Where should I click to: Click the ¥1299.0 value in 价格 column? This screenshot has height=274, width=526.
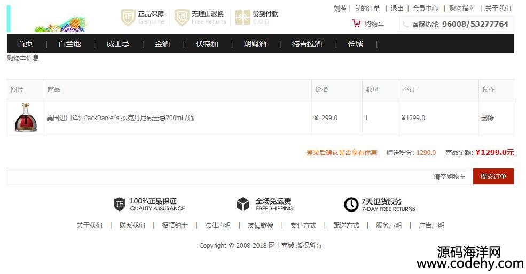tap(326, 118)
